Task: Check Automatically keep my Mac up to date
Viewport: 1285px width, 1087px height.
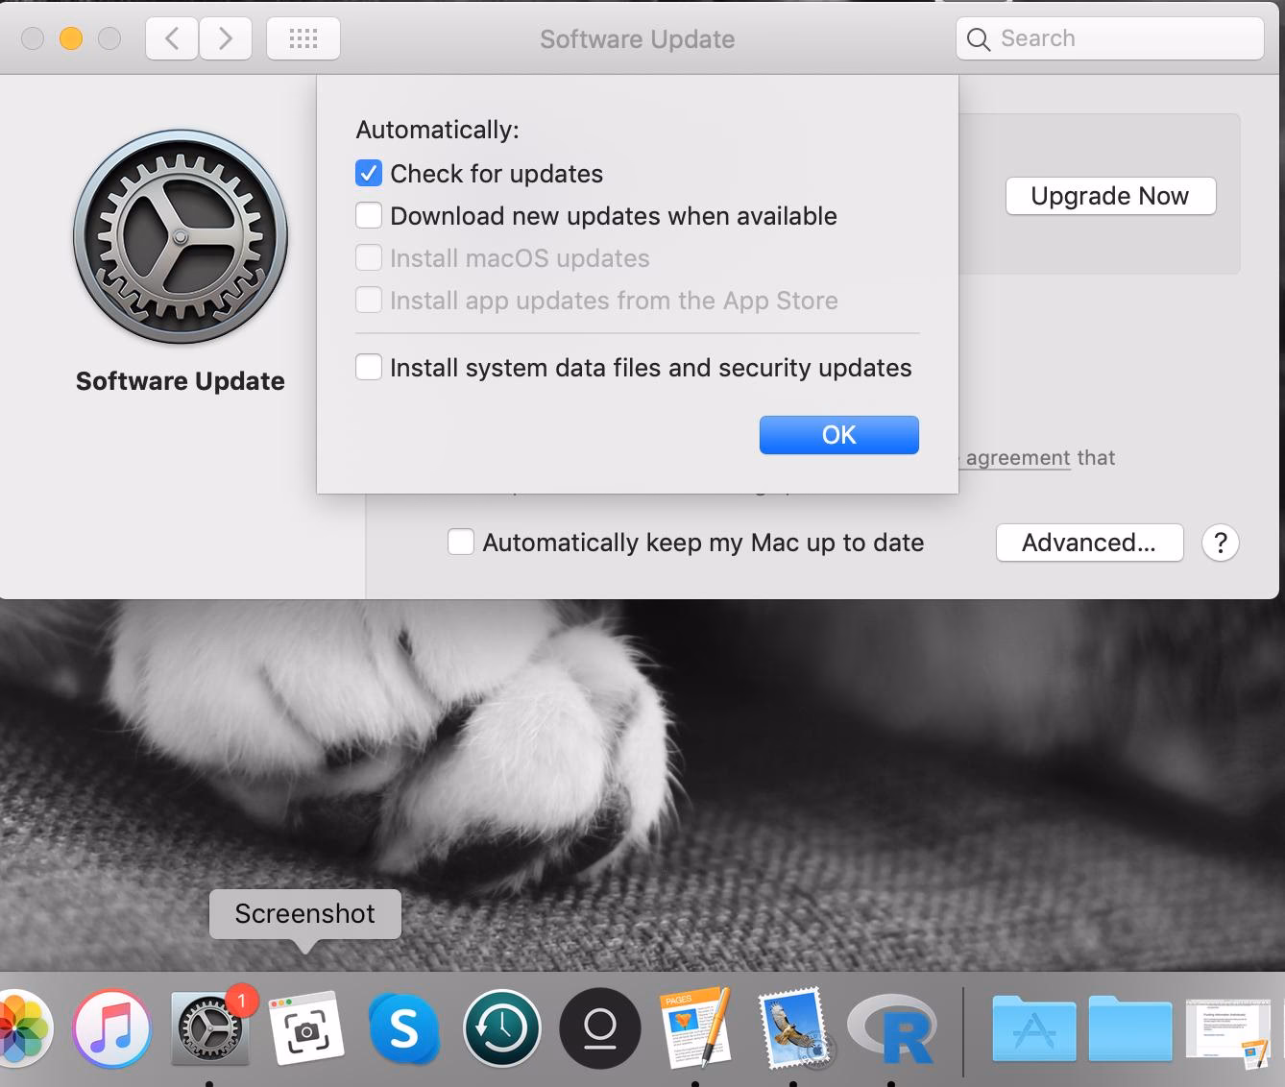Action: point(461,542)
